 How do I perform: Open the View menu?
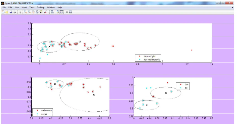pyautogui.click(x=17, y=7)
